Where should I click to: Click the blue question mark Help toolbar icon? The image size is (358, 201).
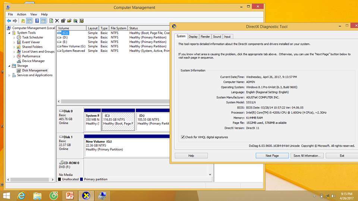click(x=37, y=21)
